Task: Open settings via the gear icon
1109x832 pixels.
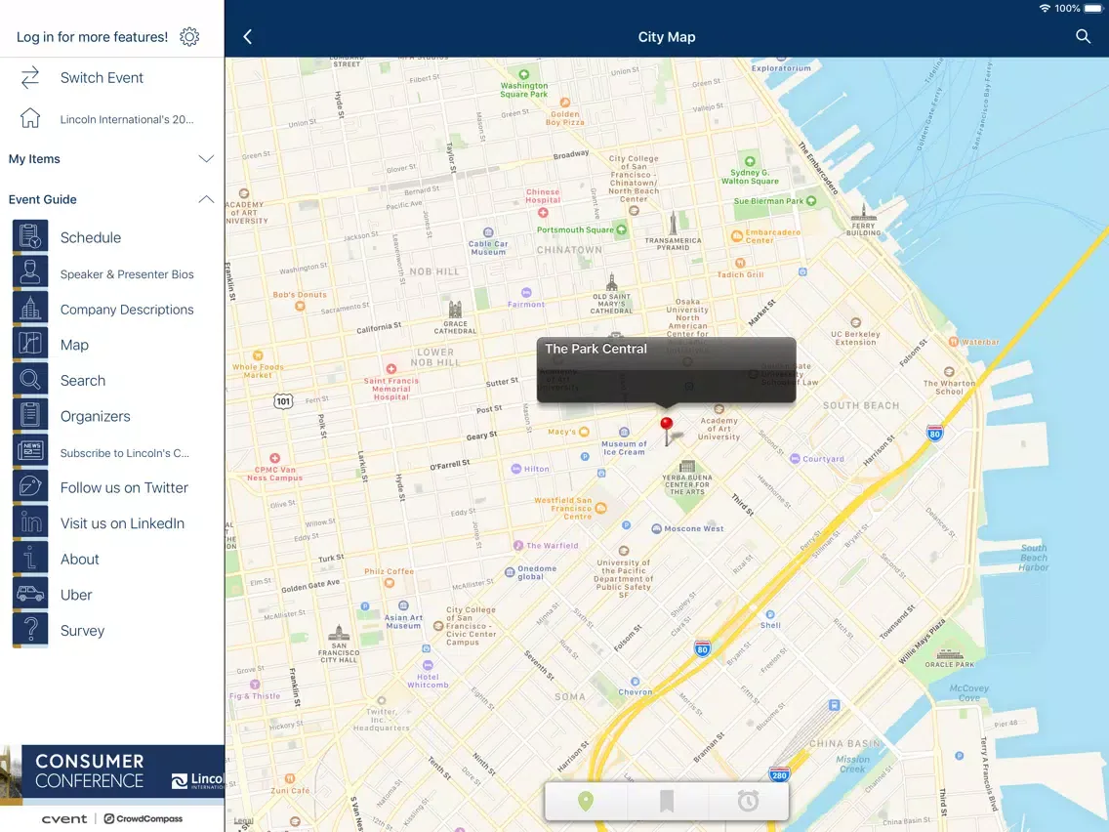Action: 189,37
